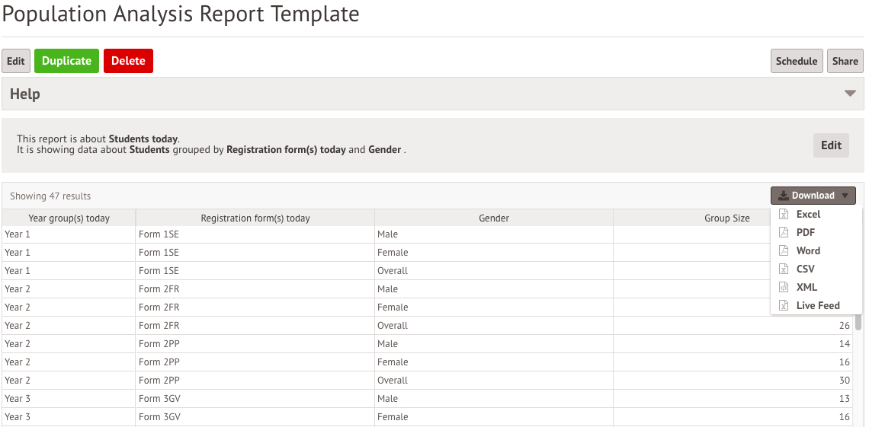Choose Live Feed export option
The image size is (869, 427).
816,305
